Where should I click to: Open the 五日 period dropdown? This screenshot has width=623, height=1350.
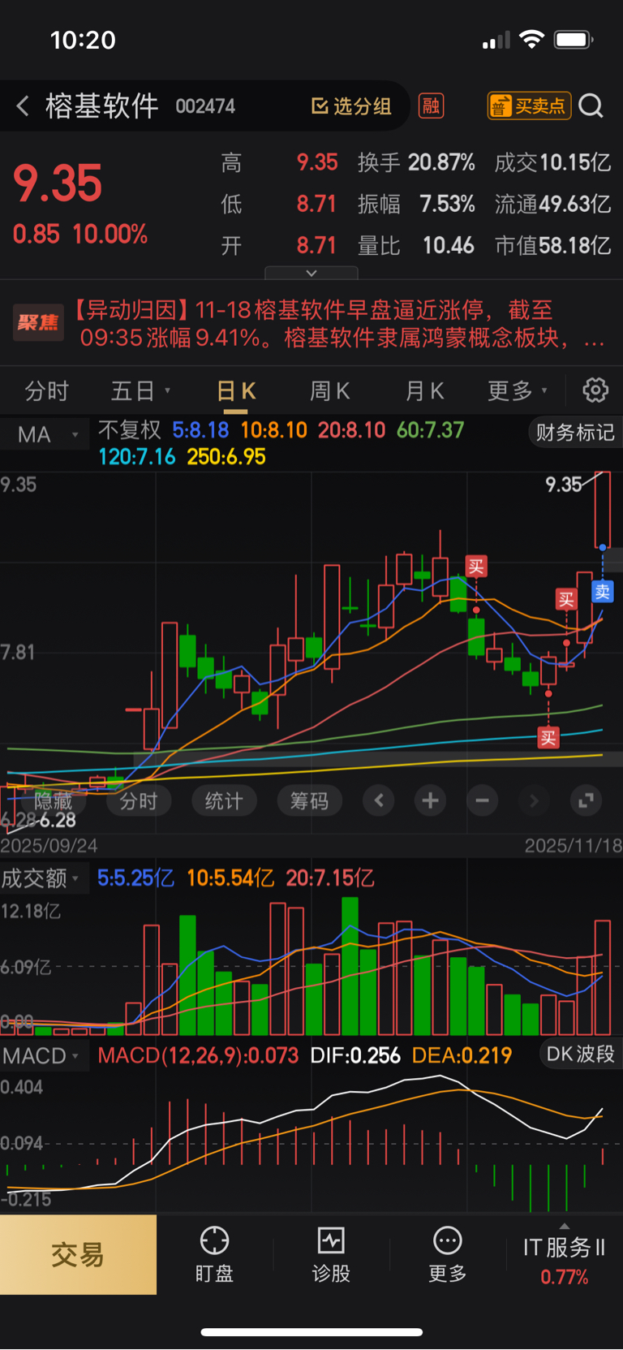[140, 390]
